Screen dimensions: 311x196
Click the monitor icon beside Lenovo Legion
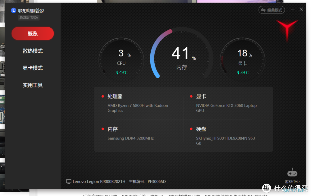click(x=69, y=182)
